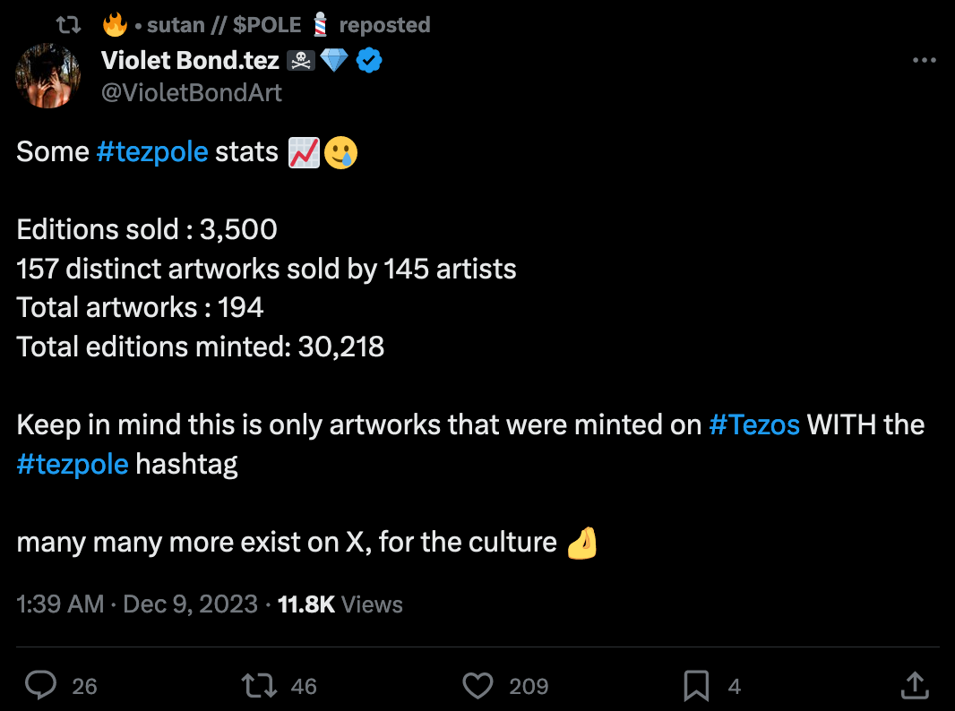Viewport: 955px width, 711px height.
Task: View the 11.8K Views analytics
Action: point(340,604)
